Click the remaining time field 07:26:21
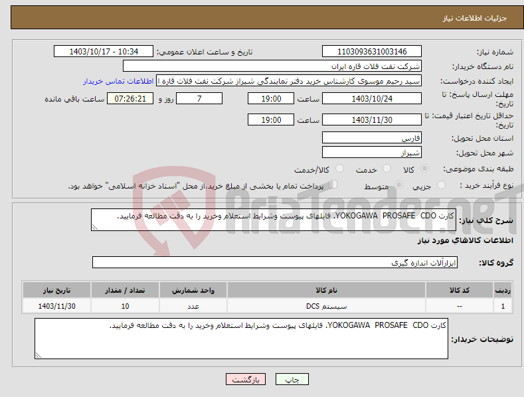Viewport: 524px width, 397px height. [x=130, y=98]
